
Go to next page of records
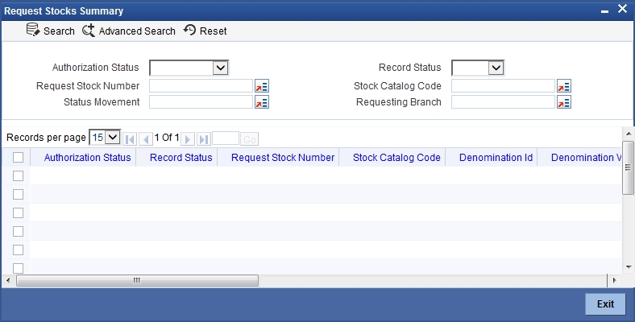click(188, 139)
